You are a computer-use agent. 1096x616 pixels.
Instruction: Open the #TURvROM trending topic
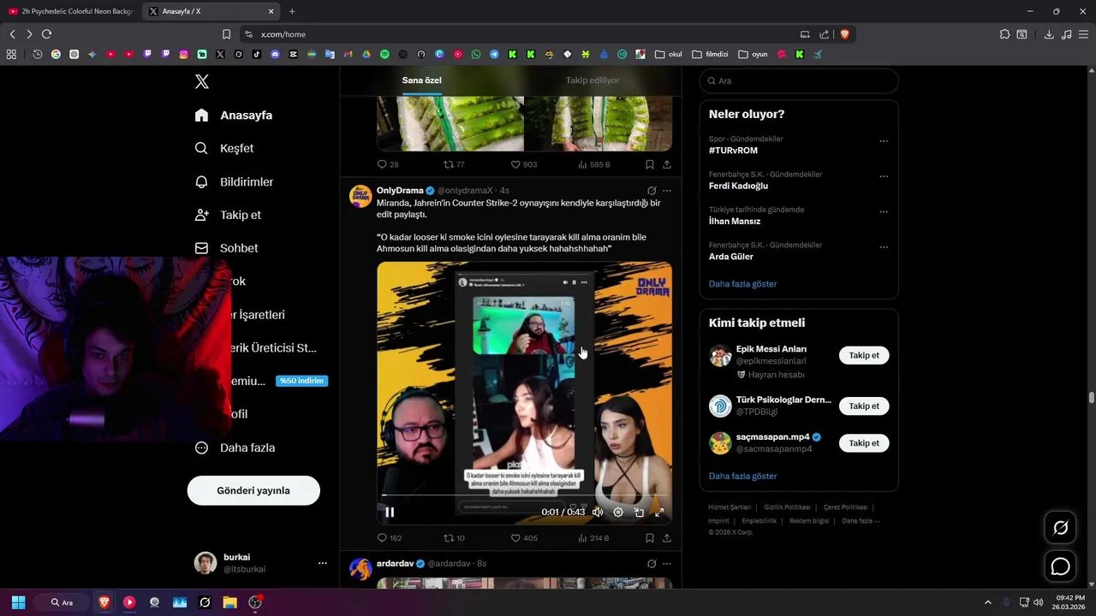pyautogui.click(x=733, y=151)
